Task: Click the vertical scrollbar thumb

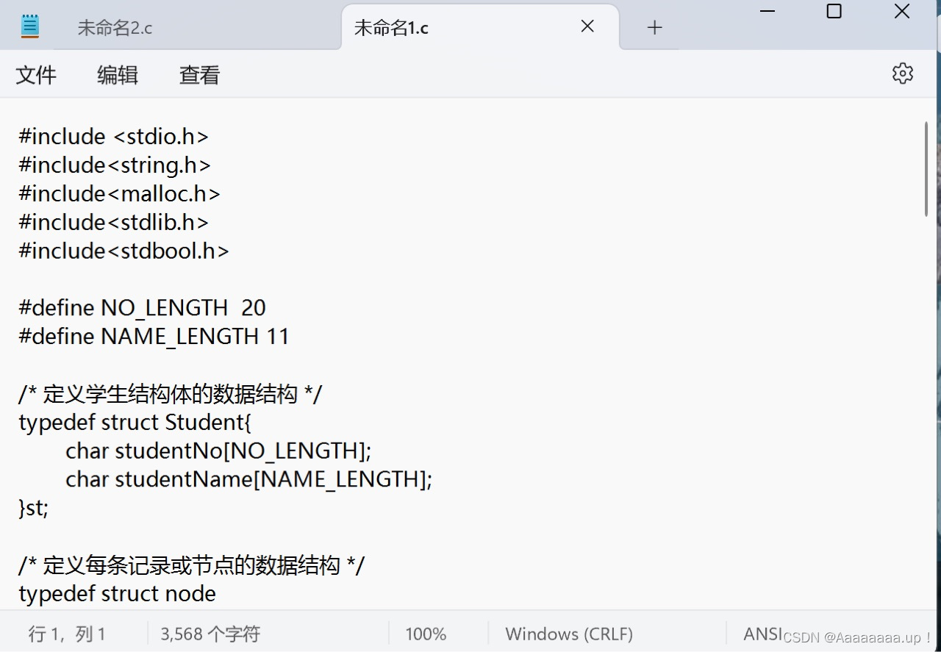Action: click(x=926, y=168)
